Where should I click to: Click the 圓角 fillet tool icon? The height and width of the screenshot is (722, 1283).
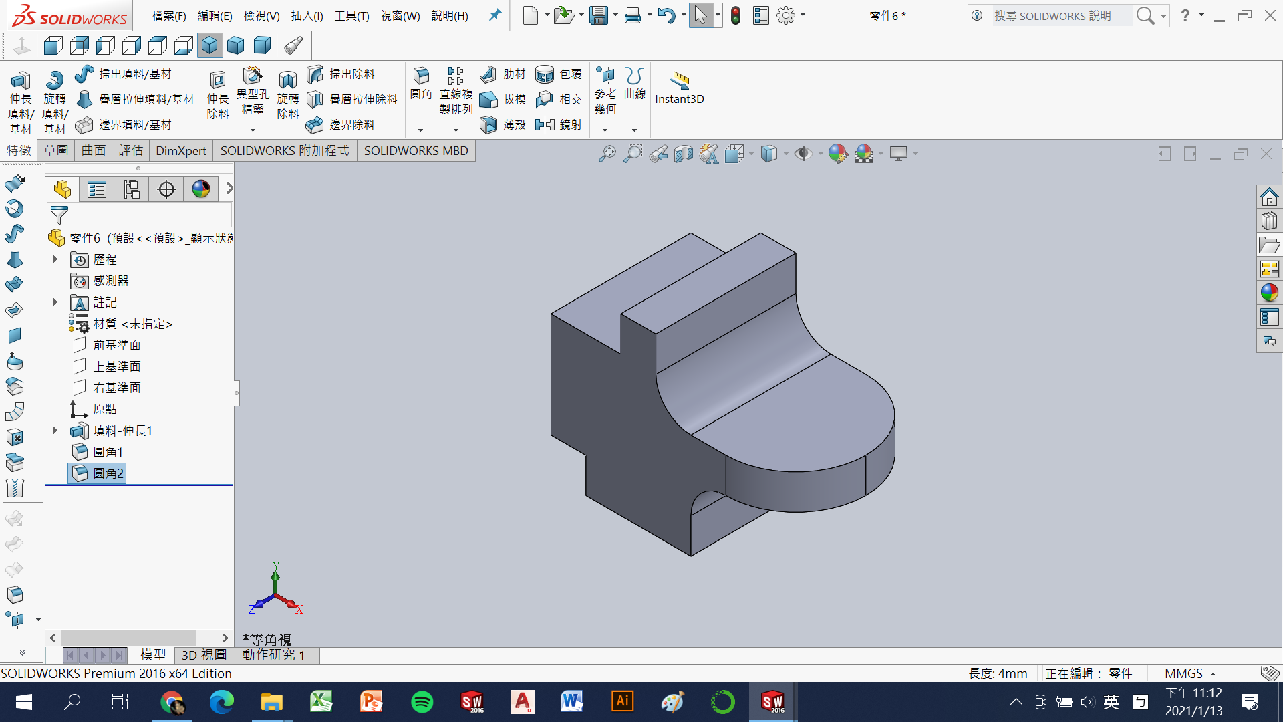pyautogui.click(x=421, y=76)
